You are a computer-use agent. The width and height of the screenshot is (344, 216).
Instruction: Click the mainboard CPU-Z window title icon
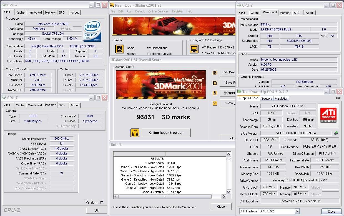[239, 5]
